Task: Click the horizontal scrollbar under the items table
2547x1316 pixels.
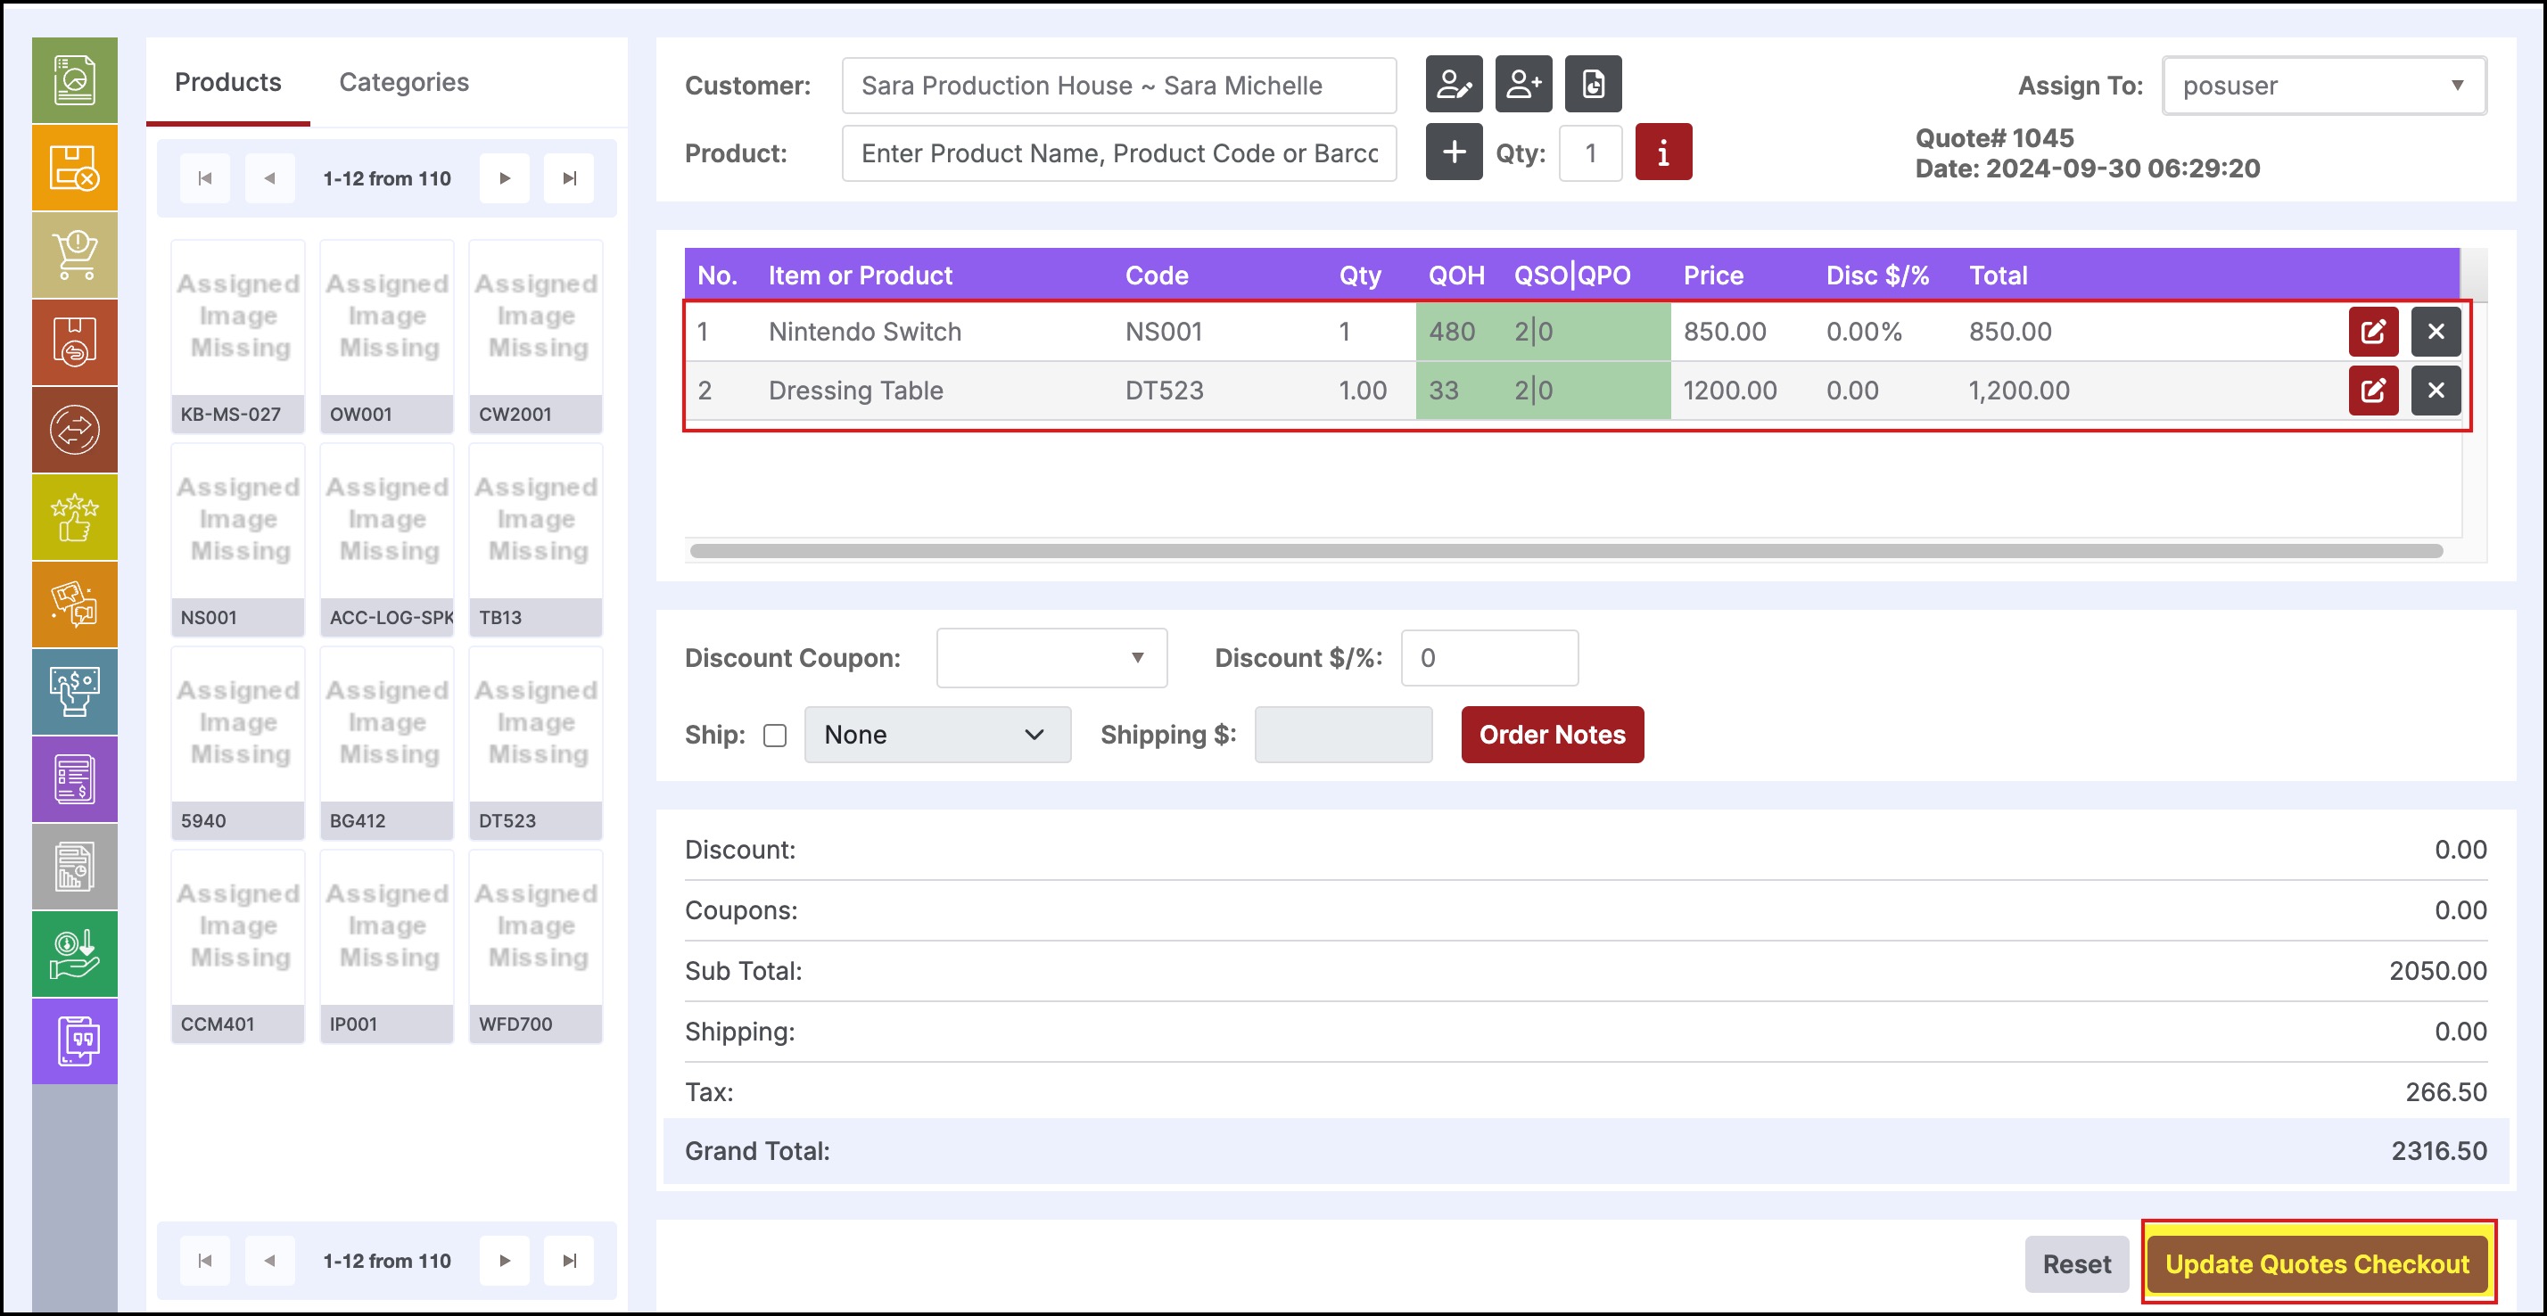Action: [x=1566, y=551]
